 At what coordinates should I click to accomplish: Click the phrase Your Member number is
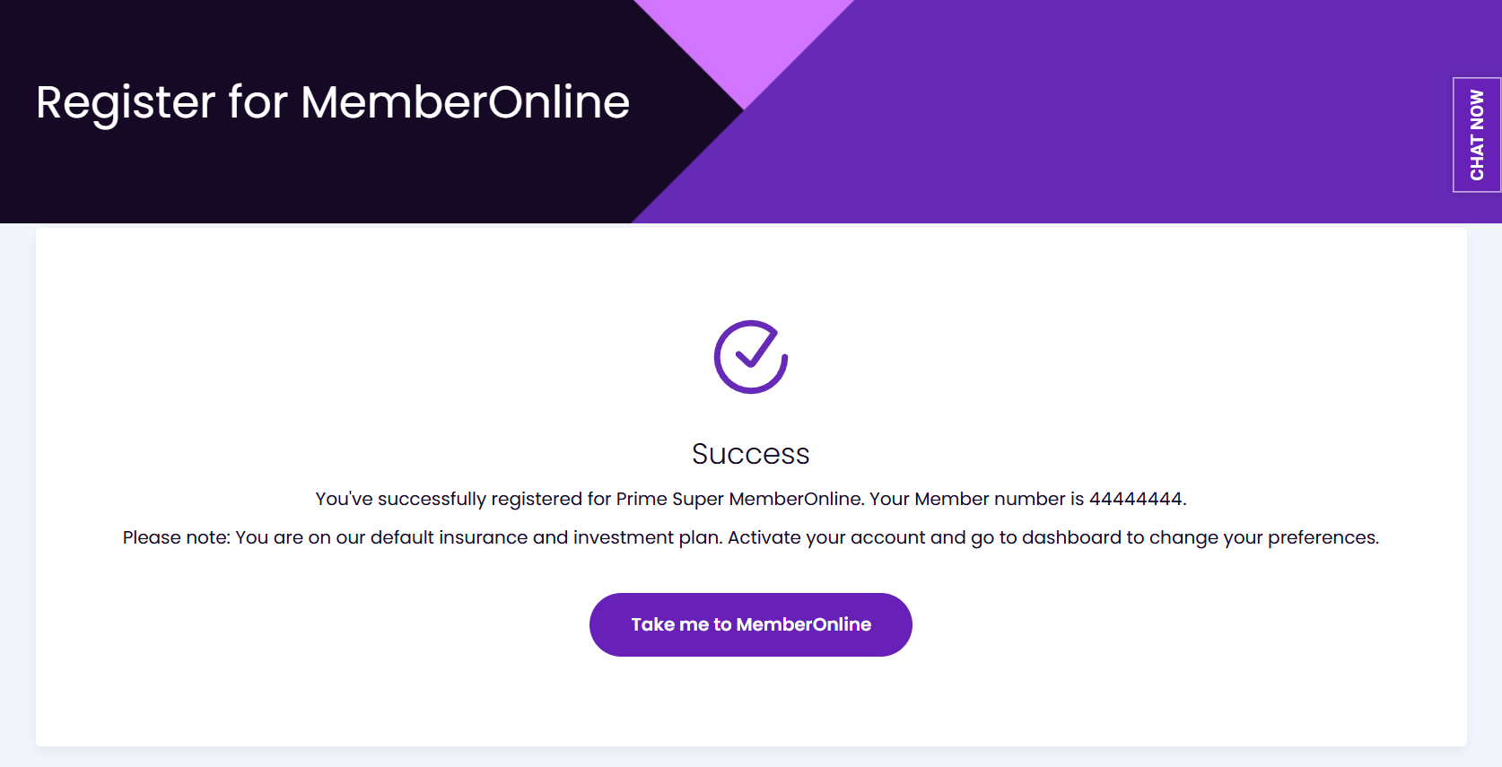(976, 499)
